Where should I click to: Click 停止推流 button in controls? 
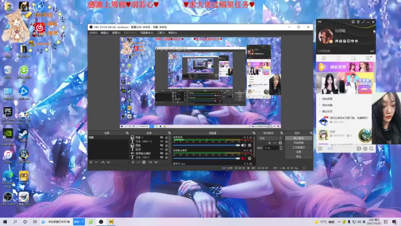[x=298, y=138]
